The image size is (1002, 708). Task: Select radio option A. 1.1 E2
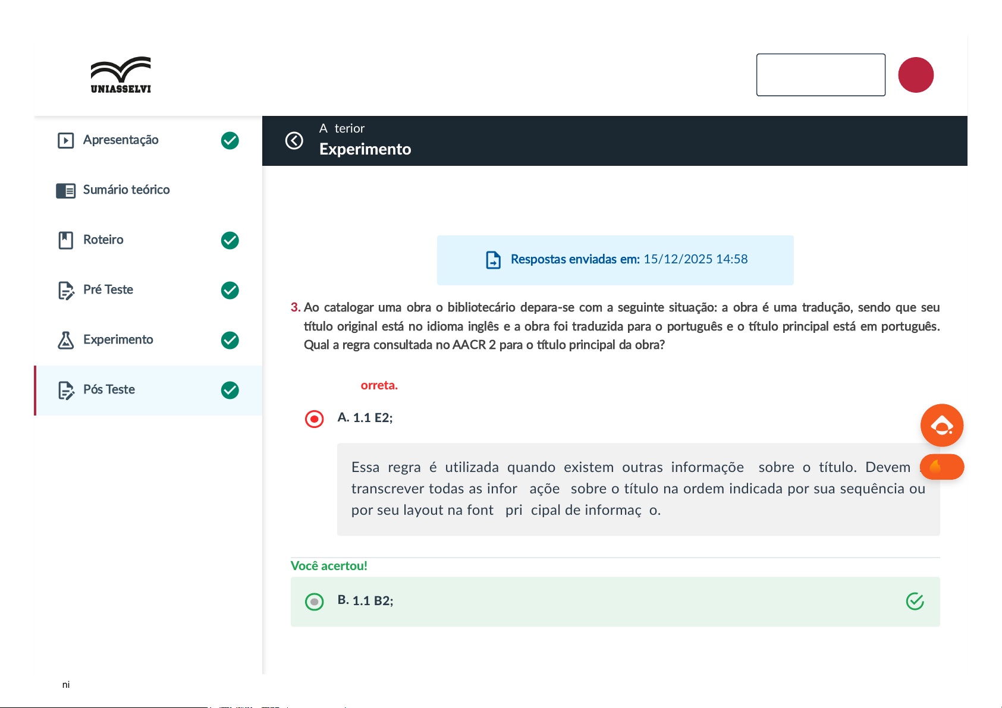[314, 419]
